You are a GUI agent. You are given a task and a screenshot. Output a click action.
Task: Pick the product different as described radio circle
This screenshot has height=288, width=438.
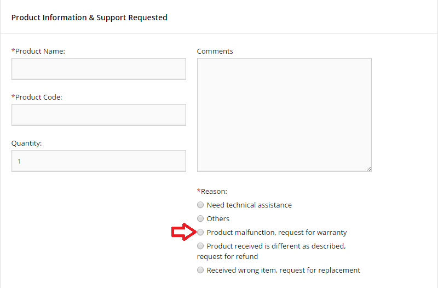click(200, 246)
